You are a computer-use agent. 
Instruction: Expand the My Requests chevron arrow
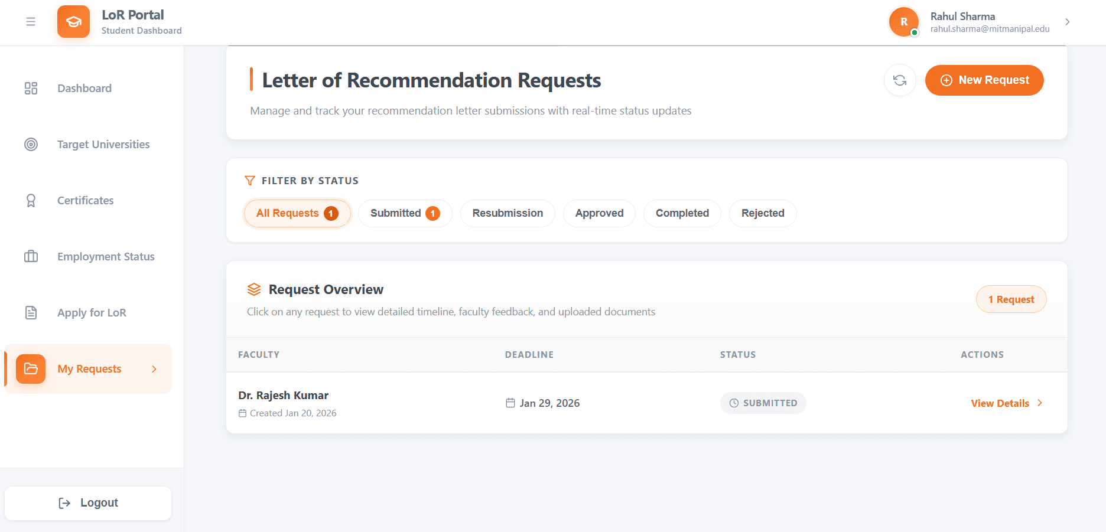pos(154,369)
